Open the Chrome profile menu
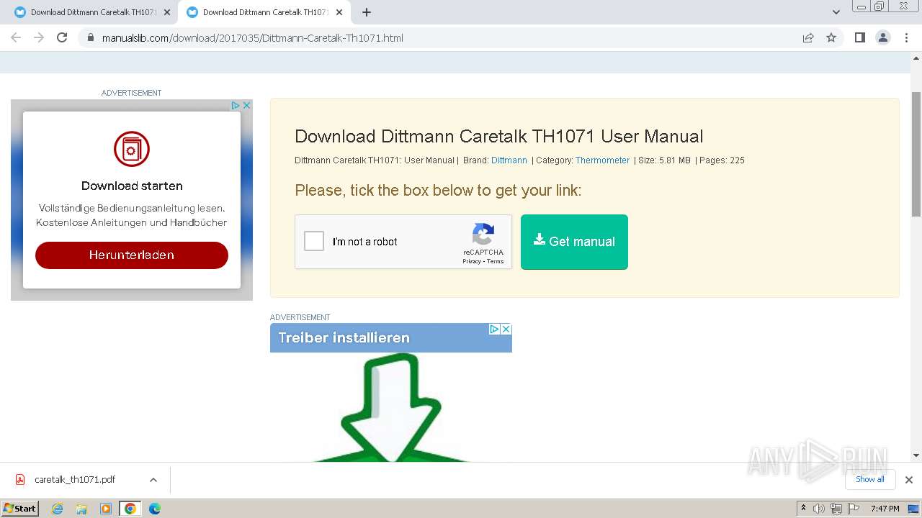 point(883,37)
